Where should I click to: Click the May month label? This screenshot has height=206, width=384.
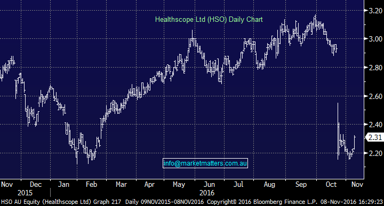[179, 185]
